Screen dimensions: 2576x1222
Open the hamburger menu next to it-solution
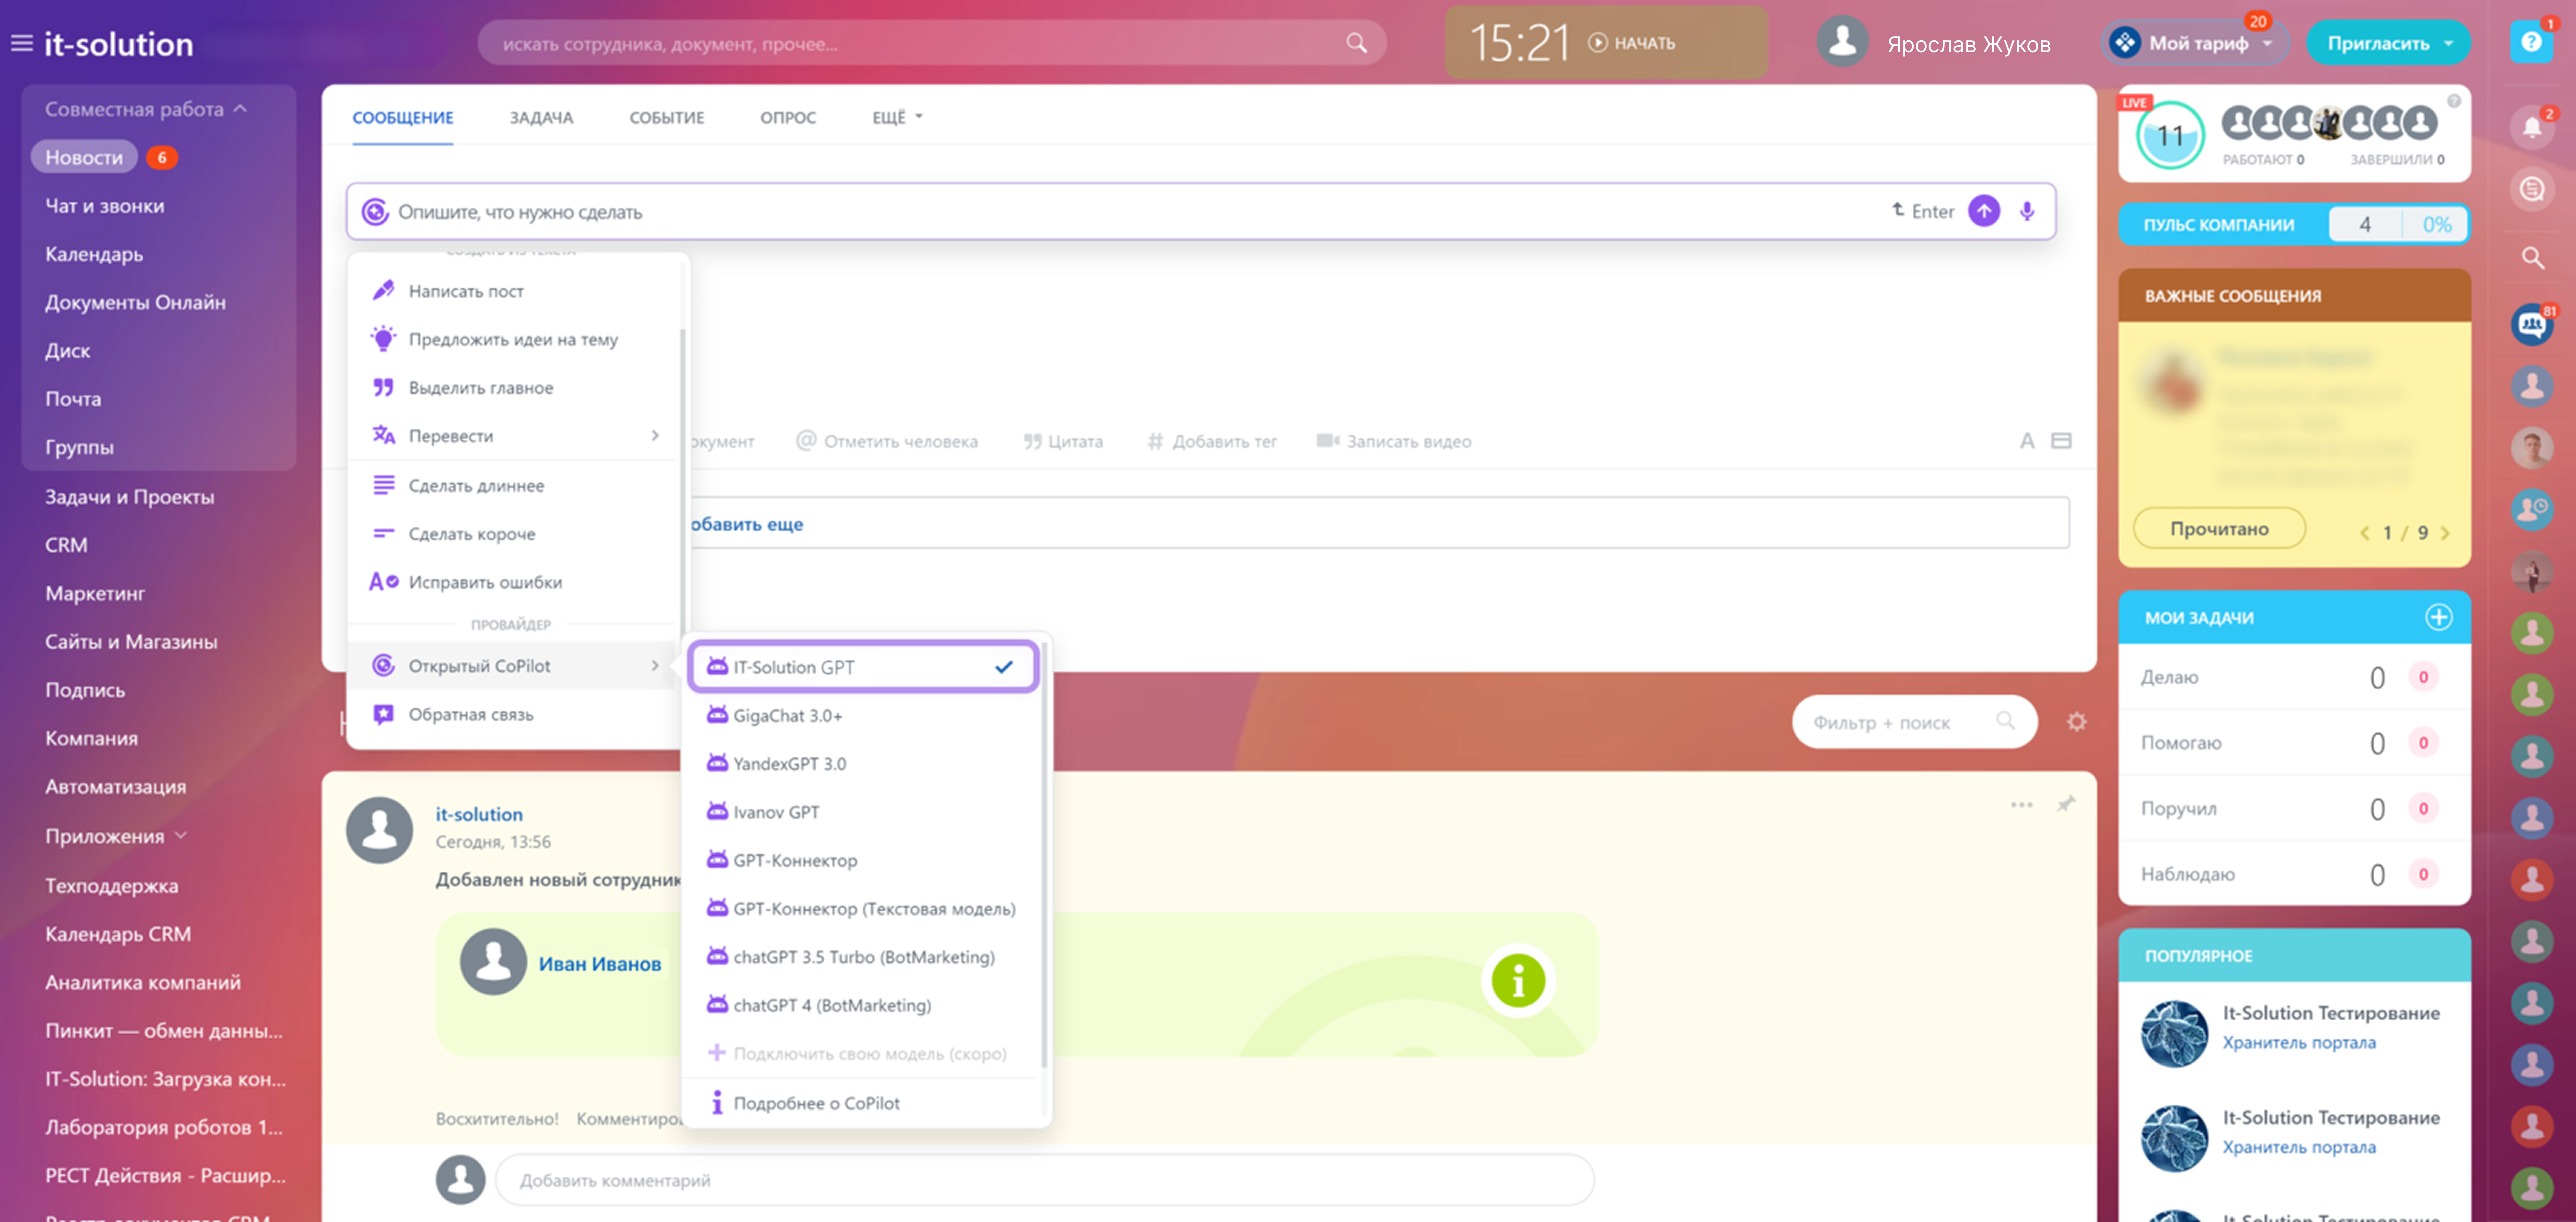click(x=21, y=43)
